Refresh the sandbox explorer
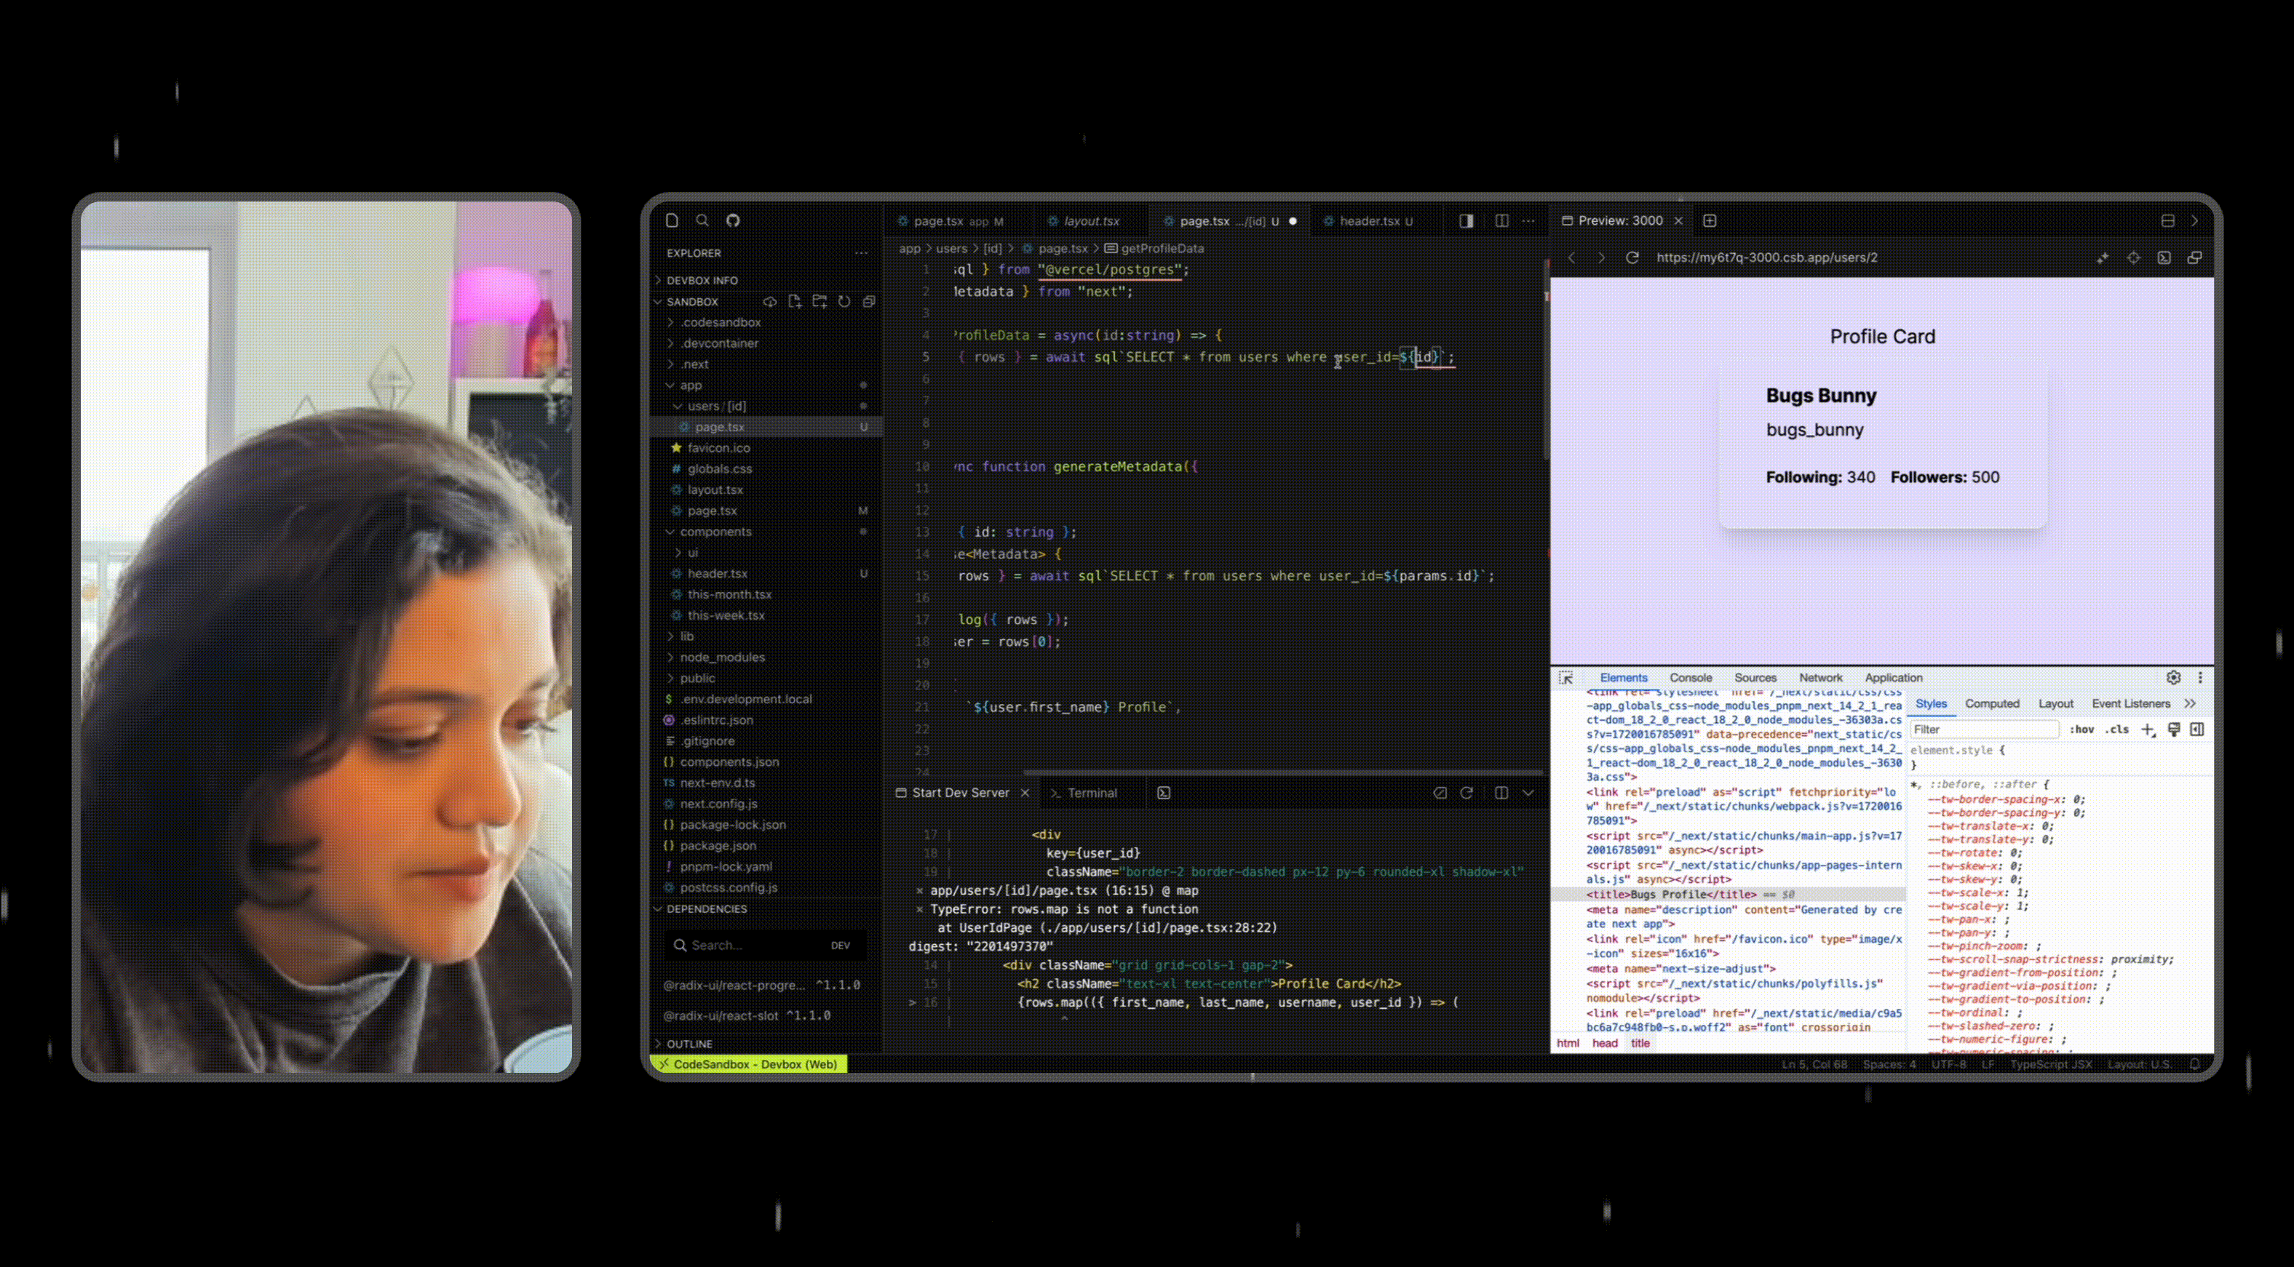 click(844, 302)
